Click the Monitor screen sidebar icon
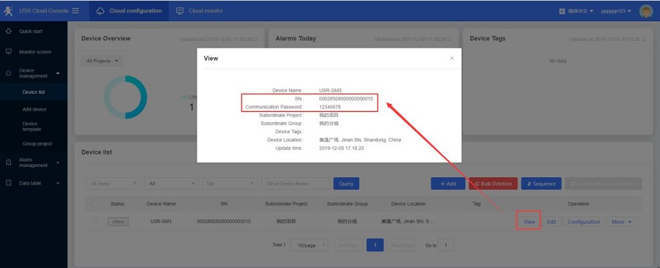Viewport: 660px width, 268px height. pyautogui.click(x=8, y=52)
